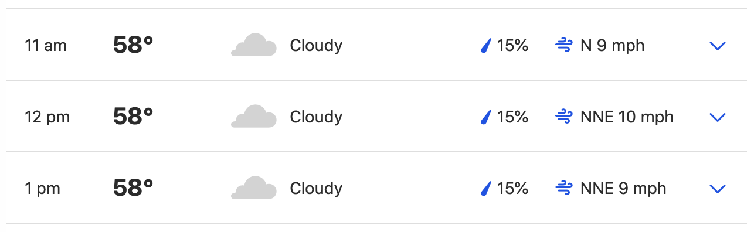Click the raindrop icon in the 1 pm row
Image resolution: width=754 pixels, height=232 pixels.
(x=485, y=189)
